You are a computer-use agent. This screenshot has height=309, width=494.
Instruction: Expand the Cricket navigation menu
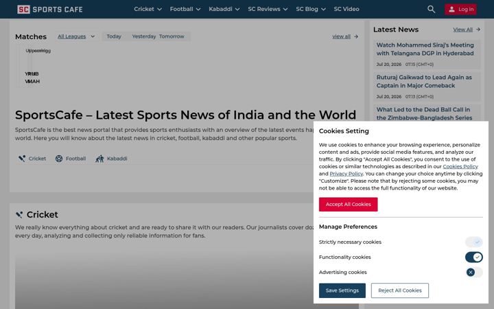click(148, 9)
